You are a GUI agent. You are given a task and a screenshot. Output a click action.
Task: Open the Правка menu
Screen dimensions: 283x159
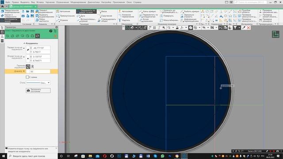pos(15,2)
